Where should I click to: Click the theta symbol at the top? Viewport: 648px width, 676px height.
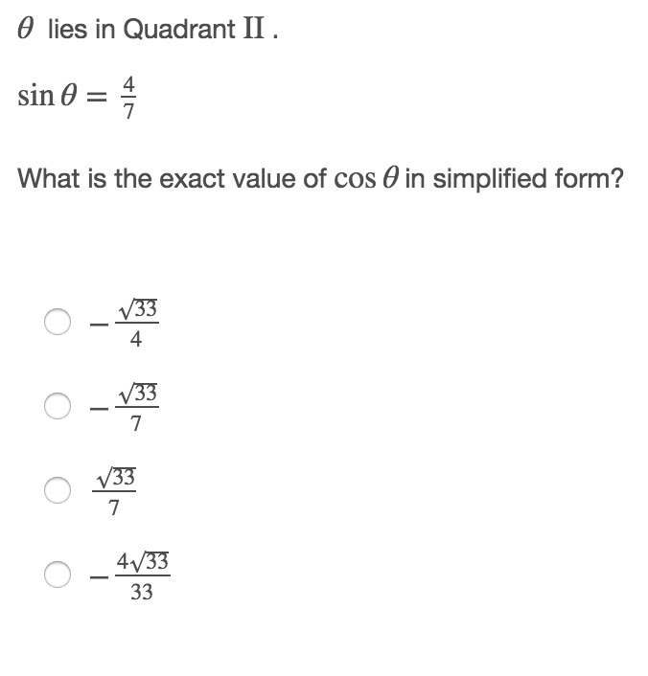click(27, 30)
